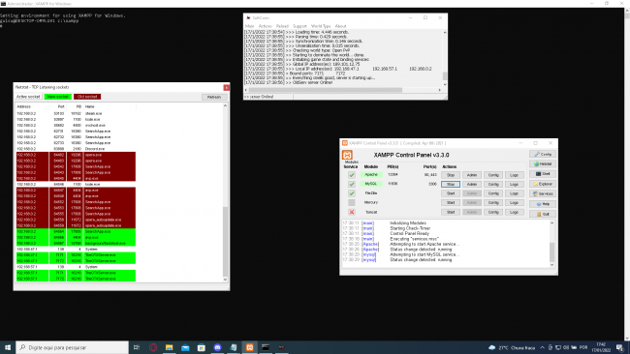Start the Mercury module
Screen dimensions: 630x354
point(451,203)
